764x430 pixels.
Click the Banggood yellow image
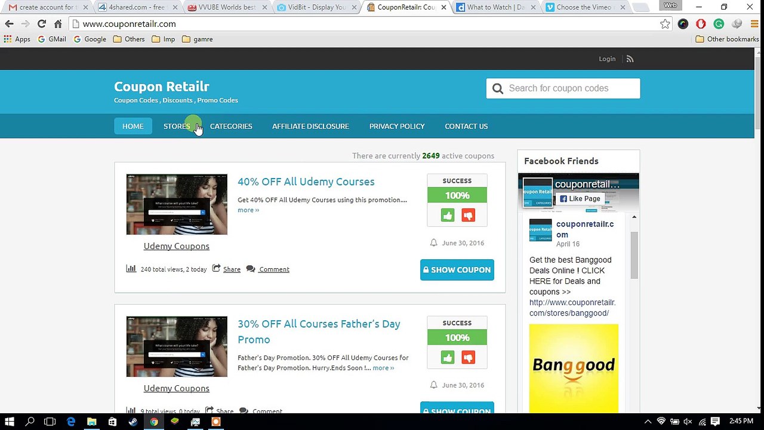[x=574, y=368]
